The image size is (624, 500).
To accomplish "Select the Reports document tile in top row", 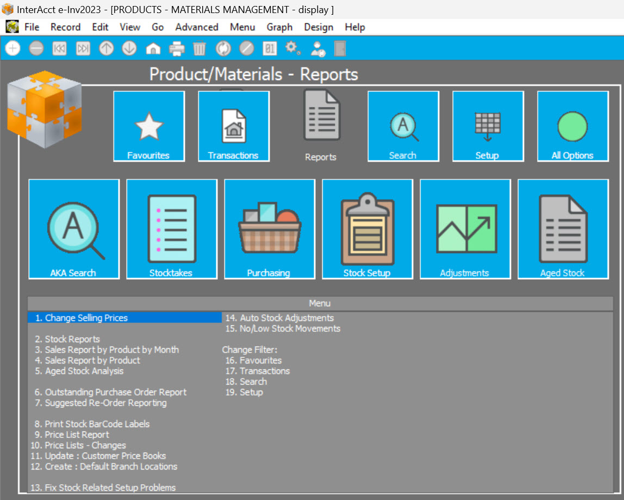I will point(321,126).
